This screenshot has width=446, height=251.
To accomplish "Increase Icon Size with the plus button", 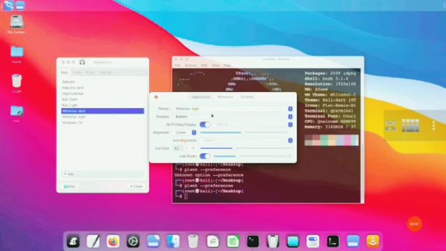I will click(x=194, y=149).
